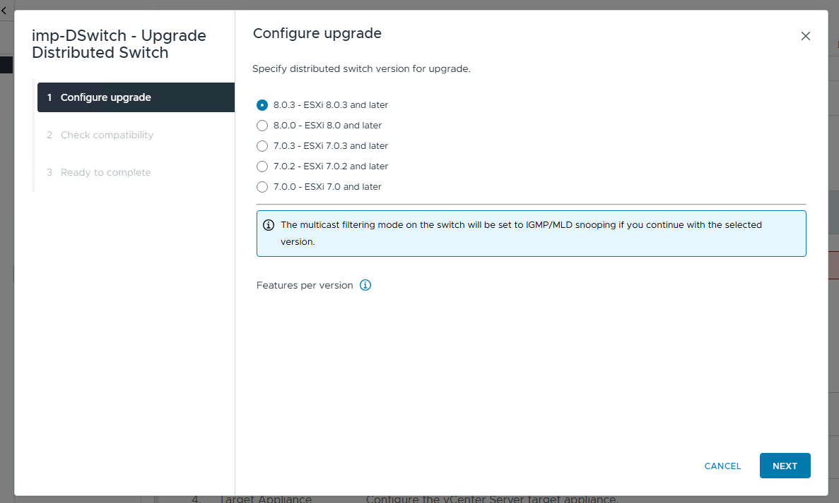The image size is (839, 503).
Task: Jump to the Check compatibility step
Action: tap(106, 135)
